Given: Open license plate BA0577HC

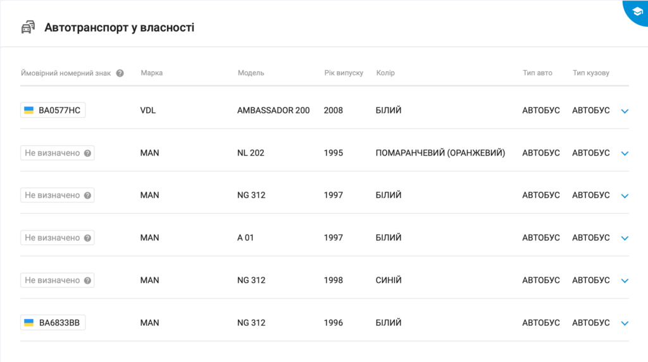Looking at the screenshot, I should click(53, 110).
